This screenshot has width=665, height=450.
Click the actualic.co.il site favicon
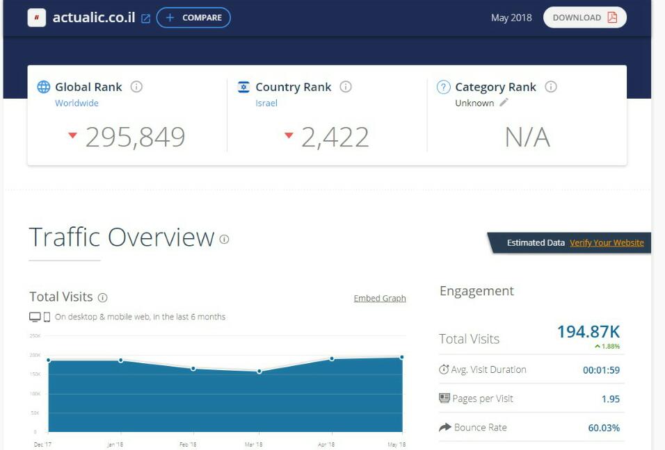(x=37, y=18)
